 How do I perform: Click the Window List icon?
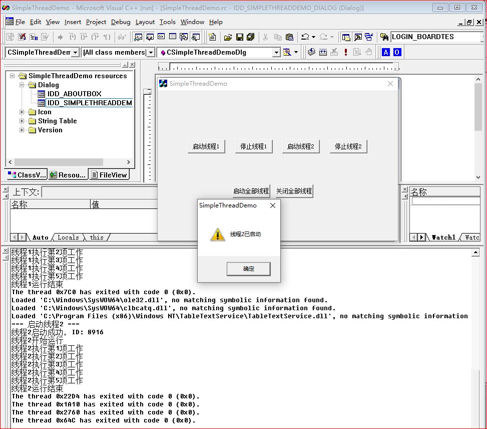coord(369,37)
